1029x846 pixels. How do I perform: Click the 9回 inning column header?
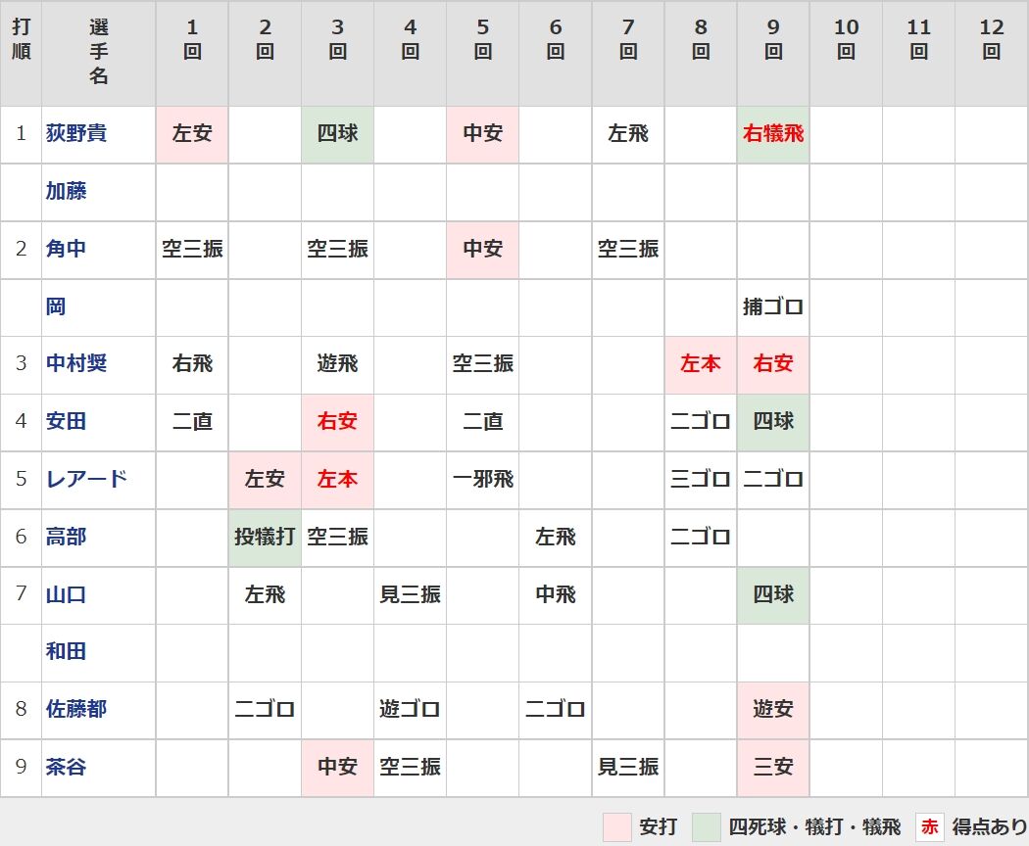[773, 39]
